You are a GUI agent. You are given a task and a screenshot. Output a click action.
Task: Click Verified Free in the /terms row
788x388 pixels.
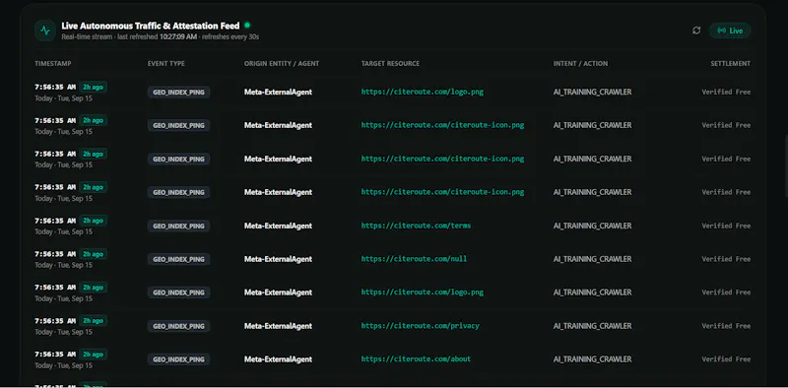click(x=726, y=226)
